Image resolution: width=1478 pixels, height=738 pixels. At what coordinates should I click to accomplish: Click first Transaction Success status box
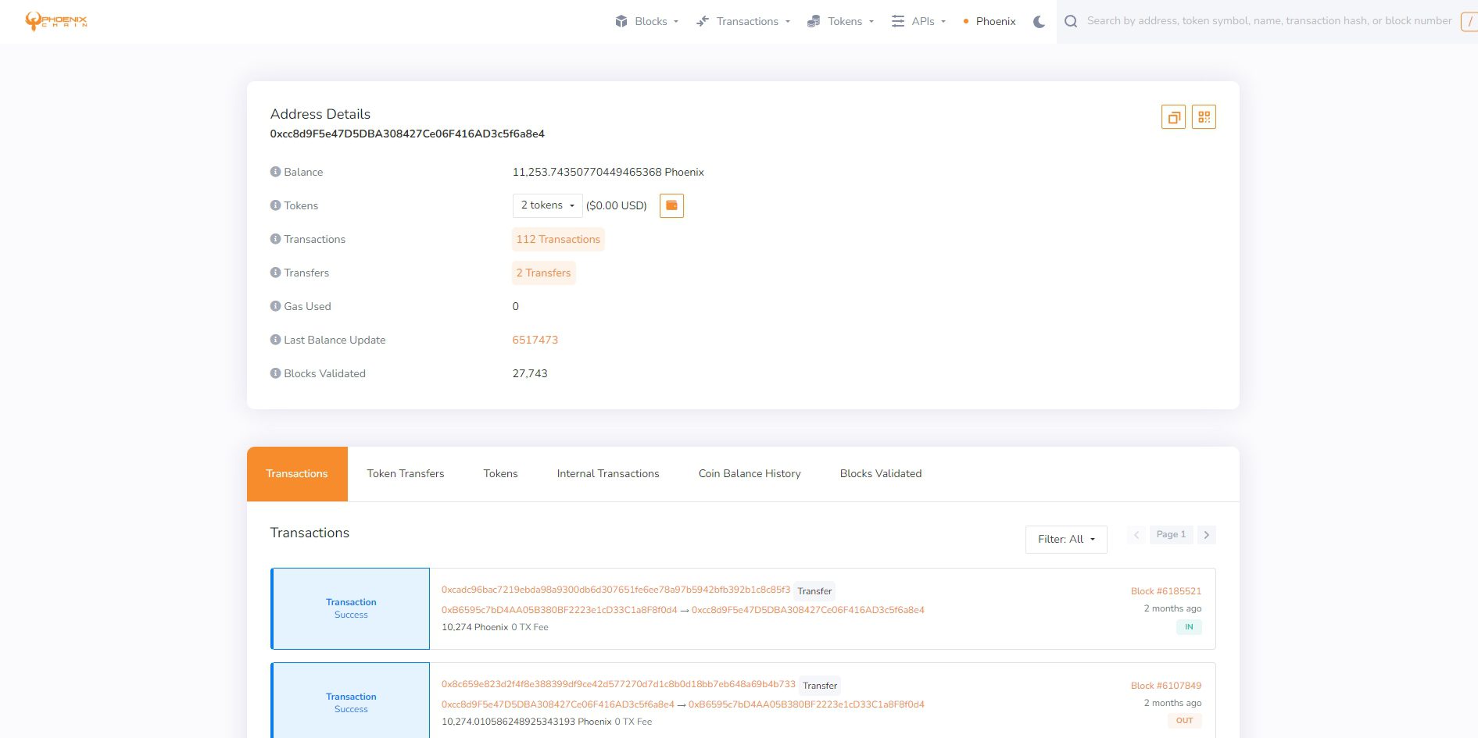pos(350,608)
